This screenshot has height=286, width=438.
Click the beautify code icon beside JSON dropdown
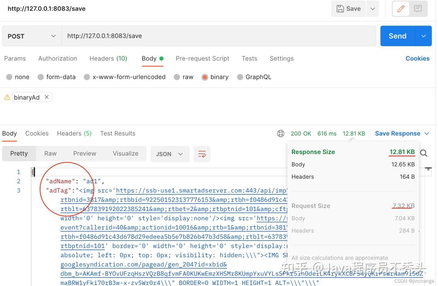coord(202,154)
